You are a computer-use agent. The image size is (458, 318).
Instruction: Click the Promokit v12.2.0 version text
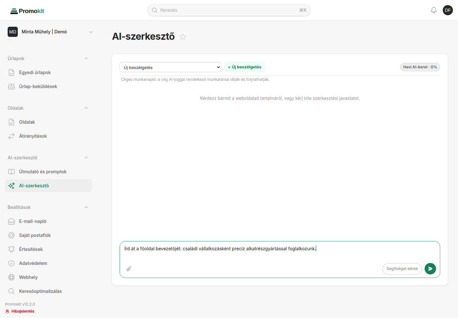tap(20, 304)
